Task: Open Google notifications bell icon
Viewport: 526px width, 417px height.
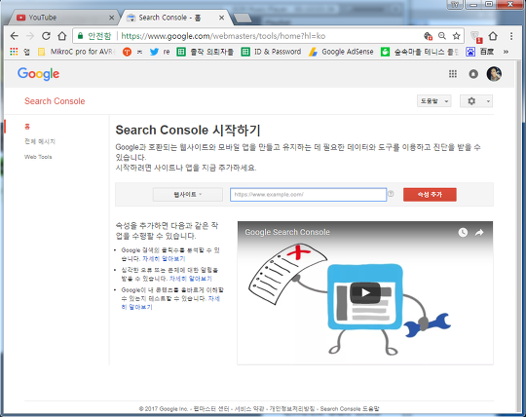Action: tap(473, 74)
